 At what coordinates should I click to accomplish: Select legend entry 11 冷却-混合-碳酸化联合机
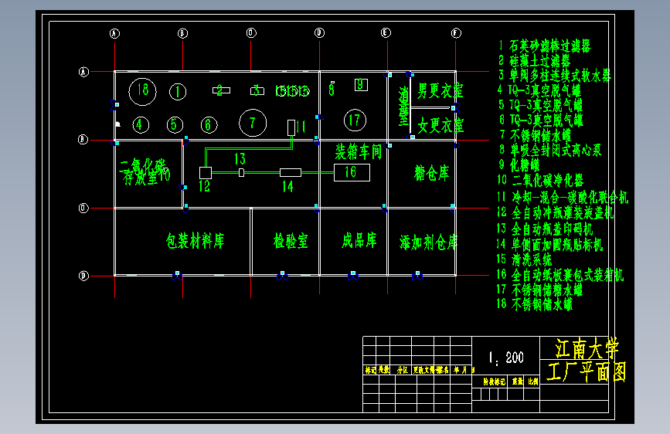(x=563, y=198)
